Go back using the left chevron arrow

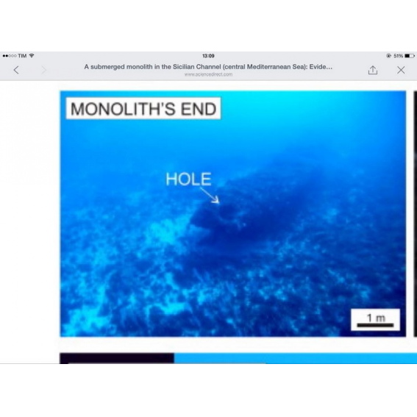click(x=16, y=70)
